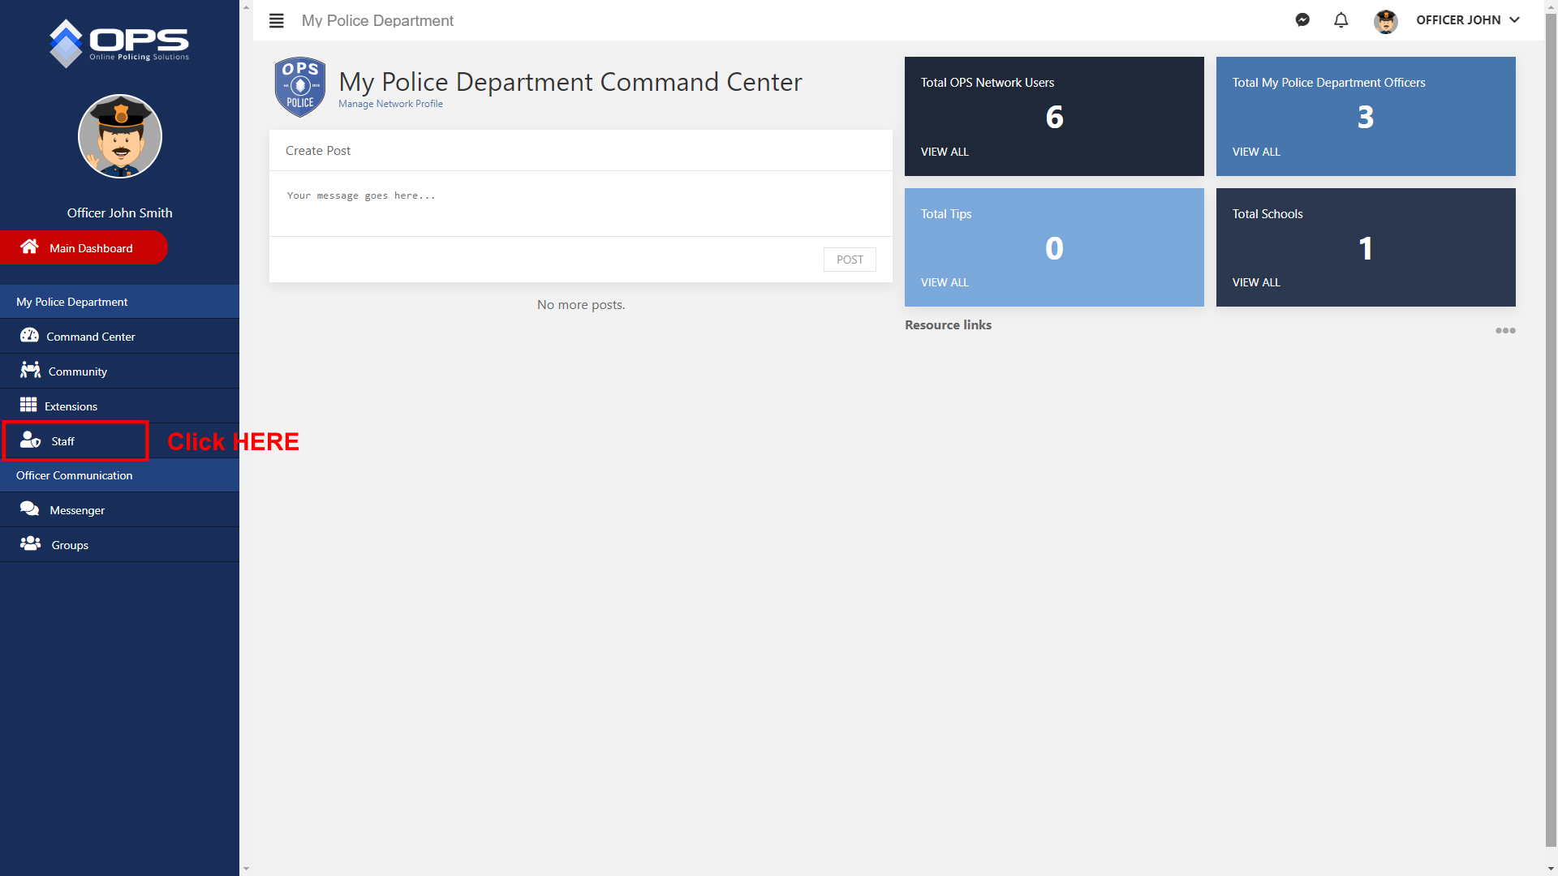Open the messenger icon in top bar
1558x876 pixels.
tap(1302, 20)
